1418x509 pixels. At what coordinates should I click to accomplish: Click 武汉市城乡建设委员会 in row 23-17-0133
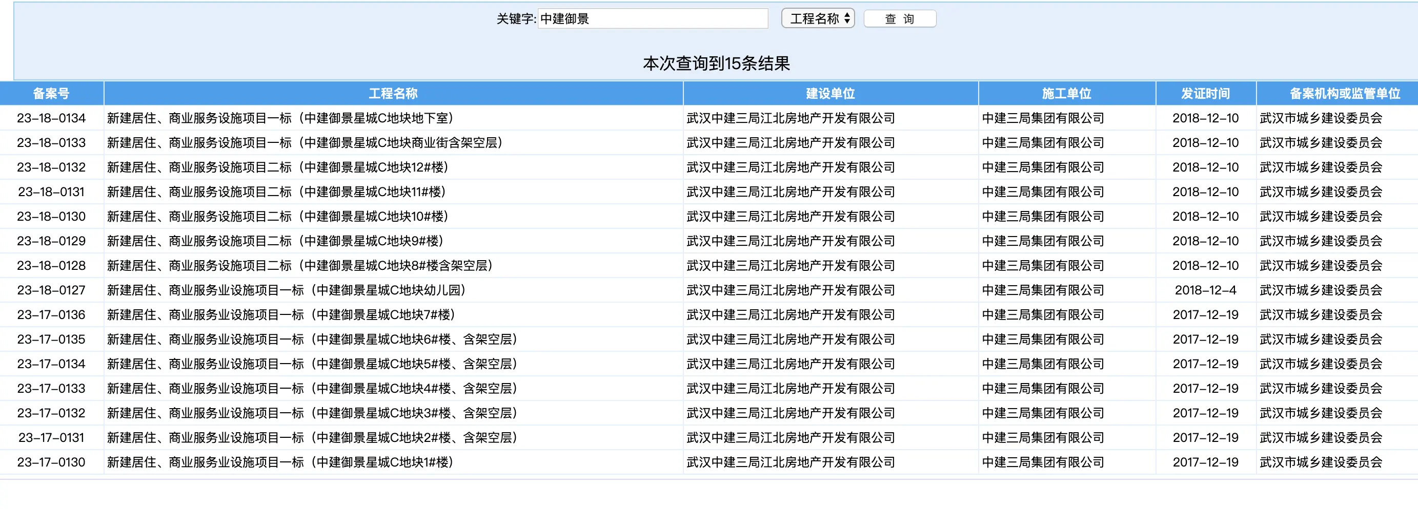click(1321, 389)
